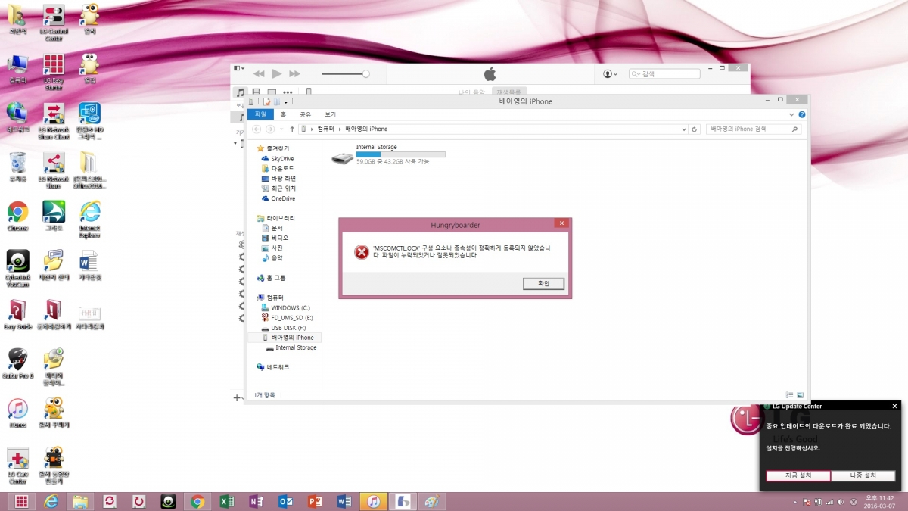Screen dimensions: 908x511
Task: Click 나중 설치 in LG Update Center
Action: tap(863, 475)
